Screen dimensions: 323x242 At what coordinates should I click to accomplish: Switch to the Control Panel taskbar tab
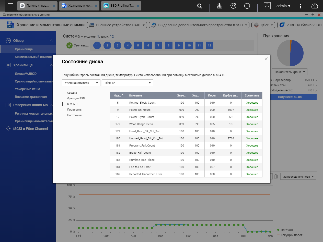(37, 6)
